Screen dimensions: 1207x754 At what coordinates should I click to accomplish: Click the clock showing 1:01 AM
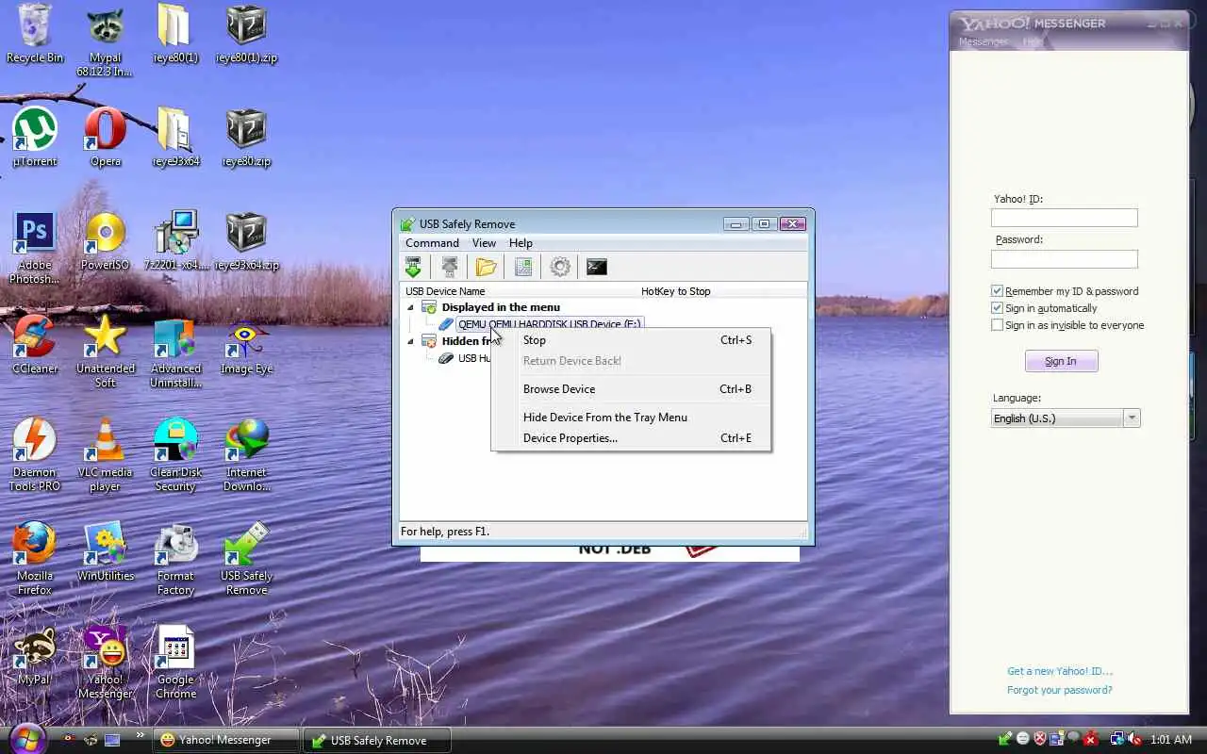[1172, 740]
